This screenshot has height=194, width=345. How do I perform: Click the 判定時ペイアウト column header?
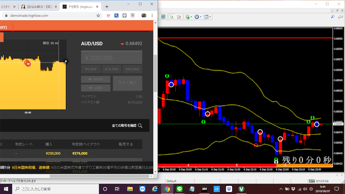click(86, 144)
